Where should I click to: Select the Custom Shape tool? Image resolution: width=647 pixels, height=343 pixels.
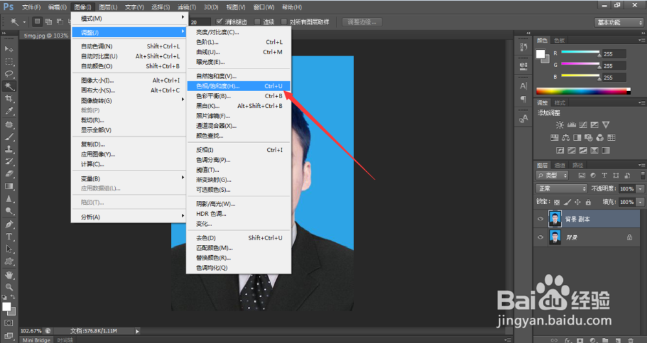tap(8, 262)
